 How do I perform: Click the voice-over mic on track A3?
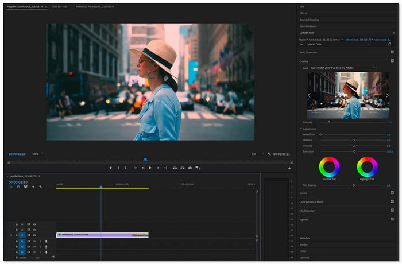click(46, 252)
